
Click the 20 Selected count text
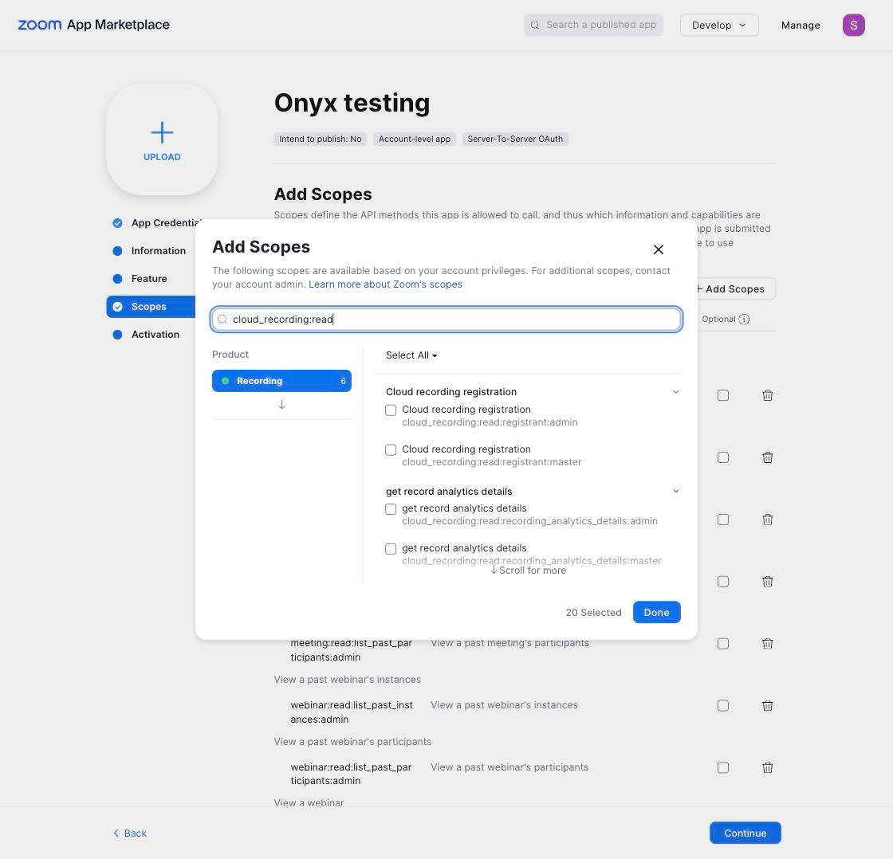(x=593, y=613)
